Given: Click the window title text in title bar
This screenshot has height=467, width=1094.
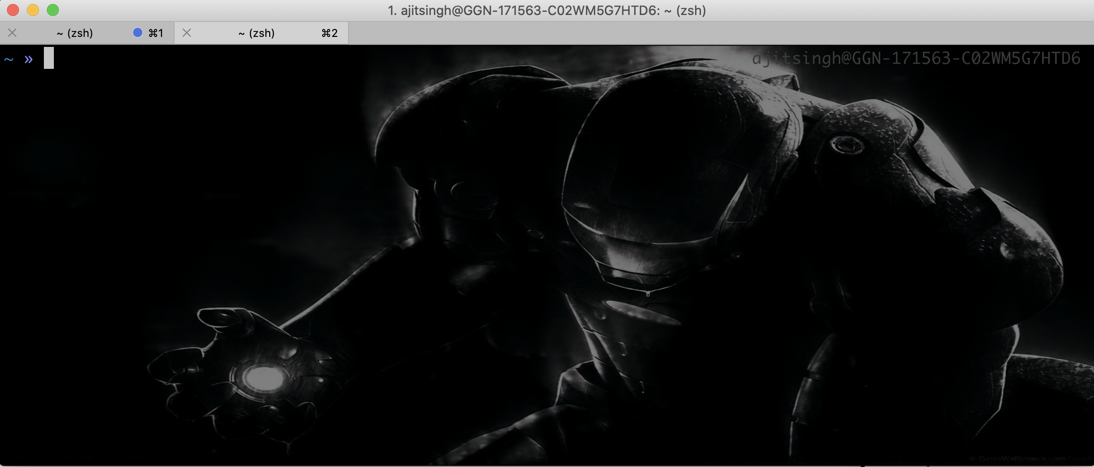Looking at the screenshot, I should pyautogui.click(x=547, y=10).
